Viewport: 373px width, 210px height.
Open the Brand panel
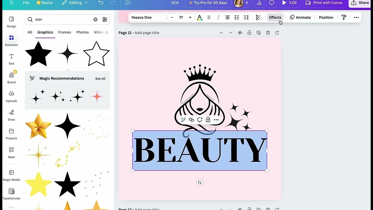pos(11,78)
